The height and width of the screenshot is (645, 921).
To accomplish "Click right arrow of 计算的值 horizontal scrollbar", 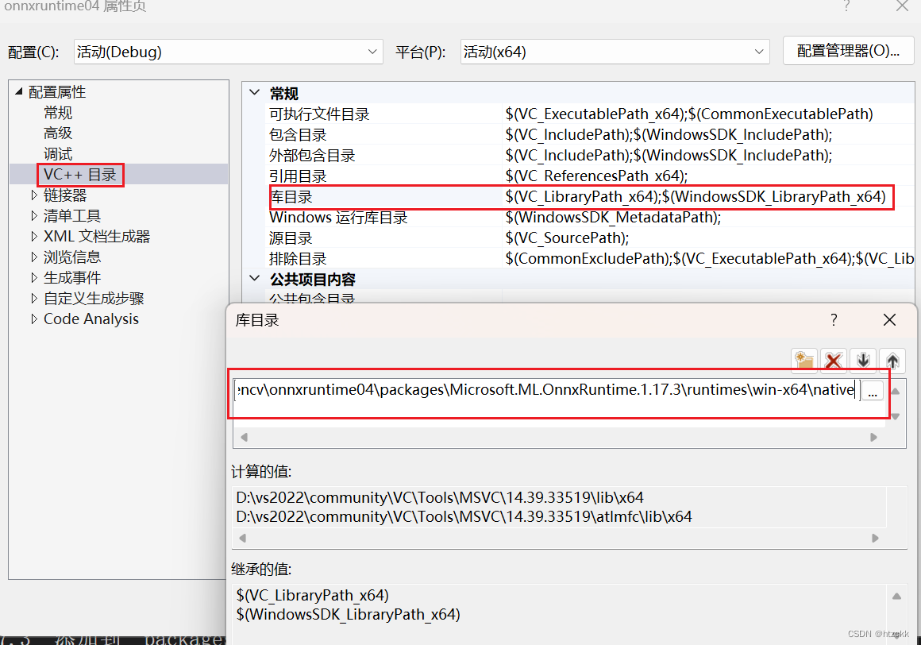I will coord(875,538).
